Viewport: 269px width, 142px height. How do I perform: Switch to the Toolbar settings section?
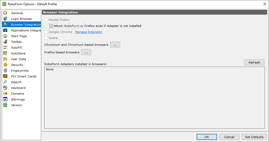pos(17,42)
